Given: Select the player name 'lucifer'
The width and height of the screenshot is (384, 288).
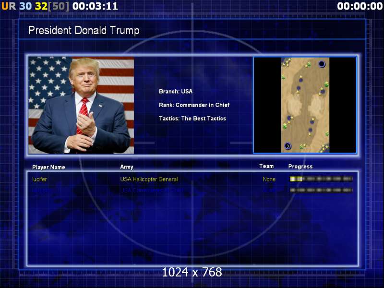Looking at the screenshot, I should click(x=39, y=179).
